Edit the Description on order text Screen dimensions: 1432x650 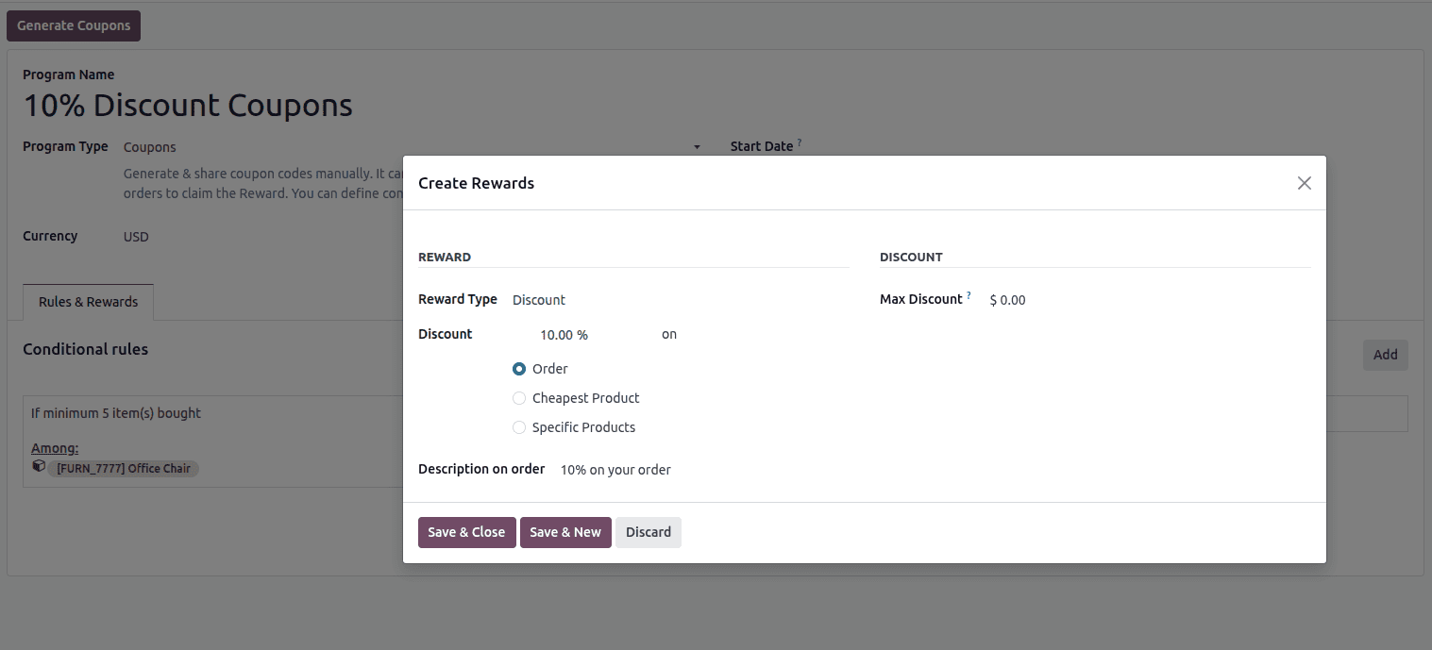[x=615, y=469]
